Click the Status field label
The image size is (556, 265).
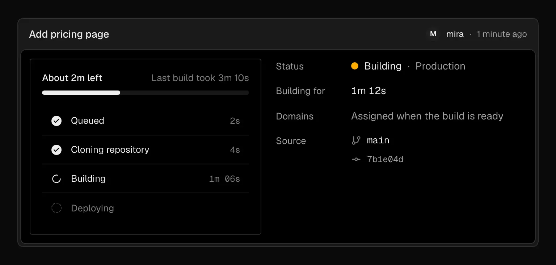point(290,66)
